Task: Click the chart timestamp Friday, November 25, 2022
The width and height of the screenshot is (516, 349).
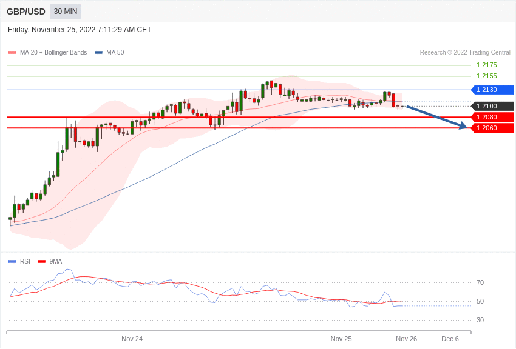Action: coord(80,30)
